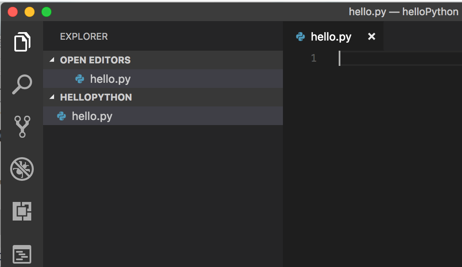Image resolution: width=462 pixels, height=267 pixels.
Task: Open the Extensions view icon
Action: pos(22,211)
